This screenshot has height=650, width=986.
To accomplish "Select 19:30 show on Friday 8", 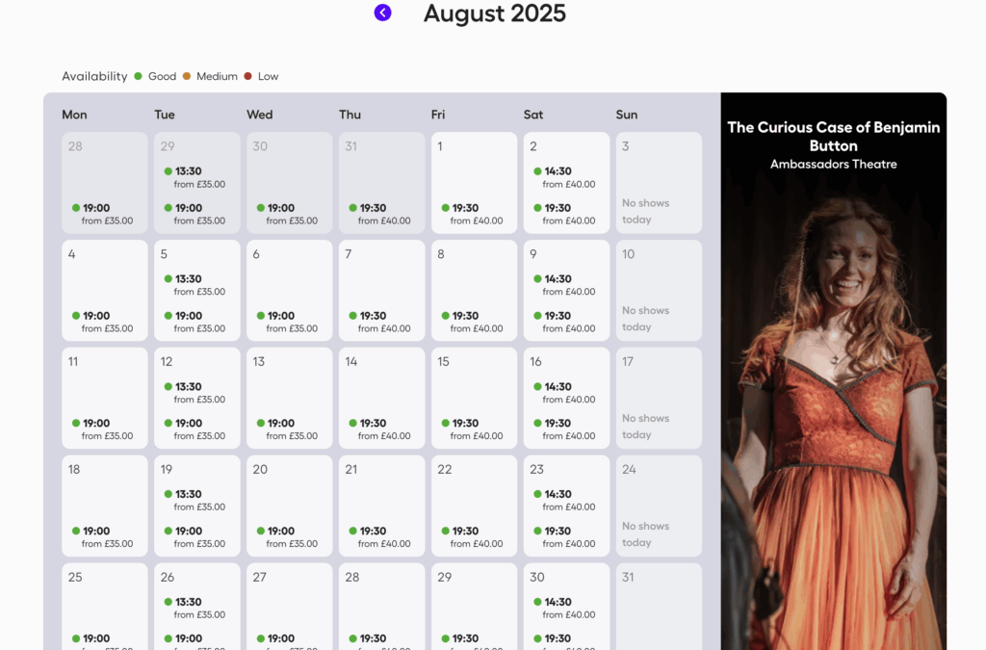I will [x=472, y=322].
